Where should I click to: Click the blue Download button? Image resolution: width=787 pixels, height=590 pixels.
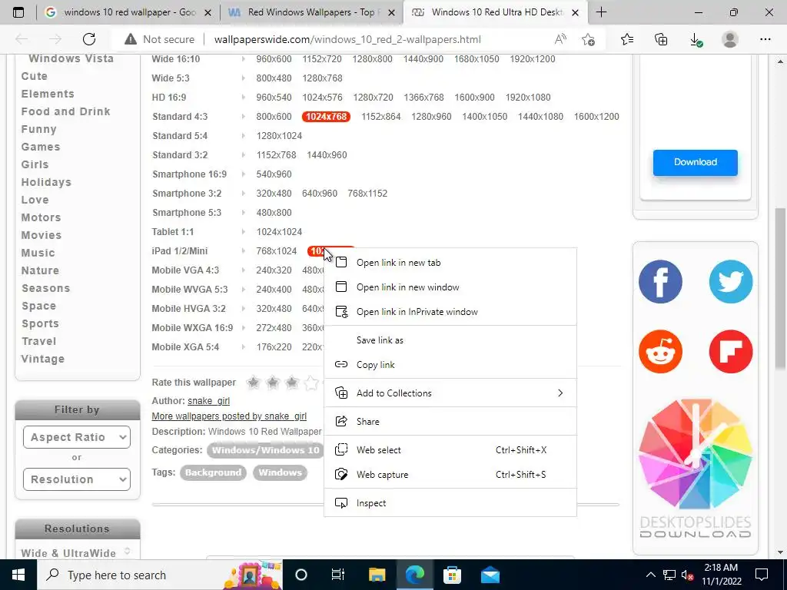coord(695,162)
